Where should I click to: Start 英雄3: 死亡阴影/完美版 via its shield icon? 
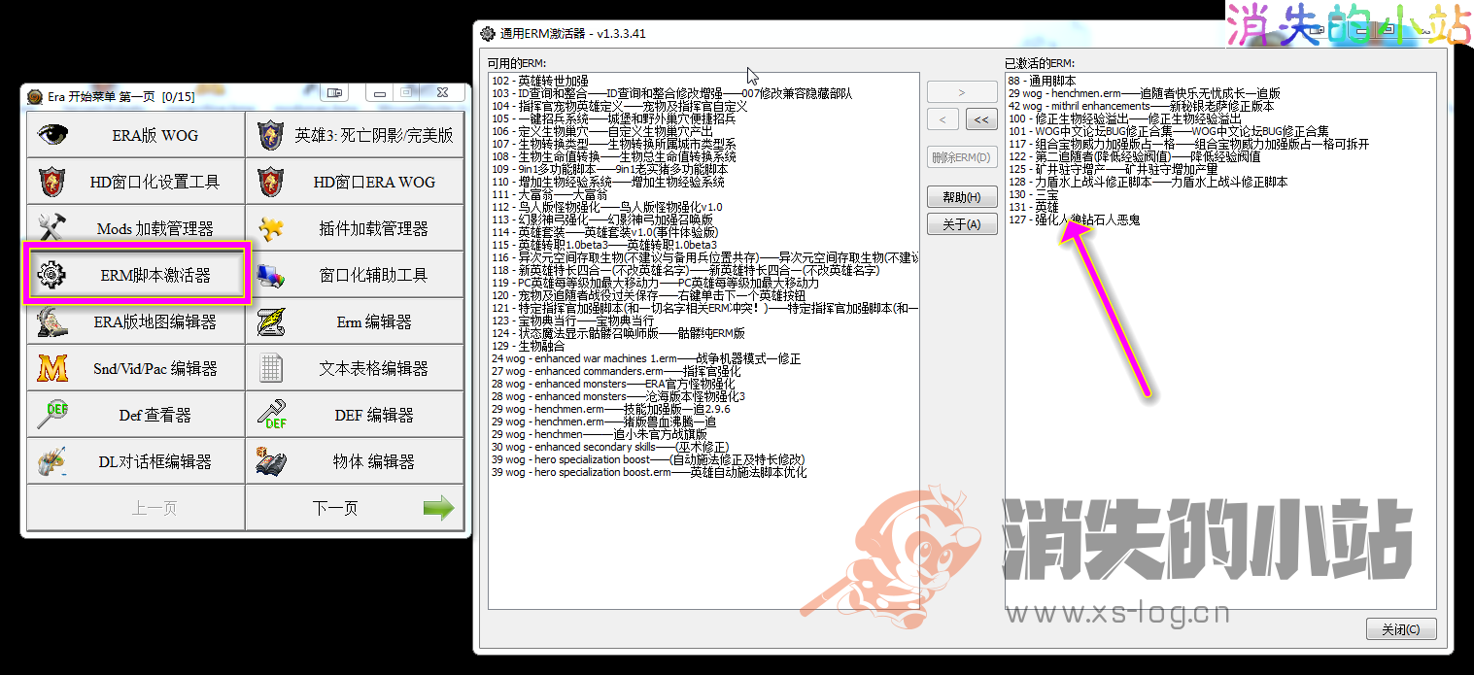coord(271,135)
